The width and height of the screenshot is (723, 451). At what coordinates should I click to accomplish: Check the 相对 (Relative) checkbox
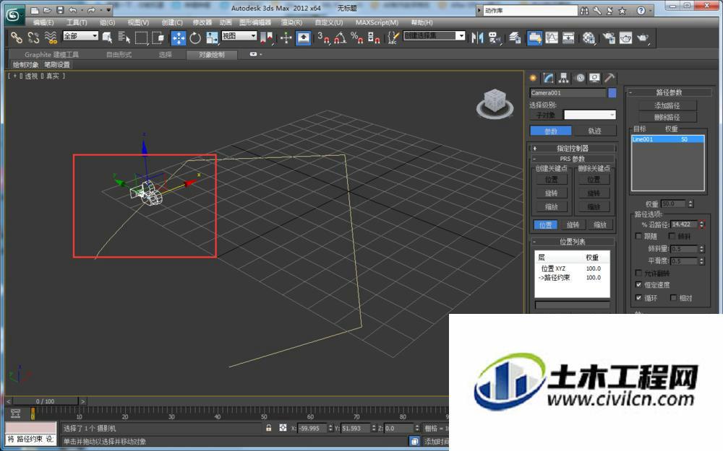click(673, 298)
